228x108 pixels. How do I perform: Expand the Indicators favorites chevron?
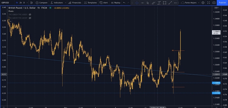click(x=66, y=3)
